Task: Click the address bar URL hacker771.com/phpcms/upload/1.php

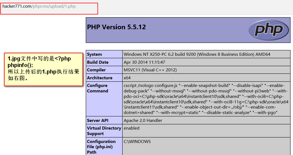Action: click(39, 6)
